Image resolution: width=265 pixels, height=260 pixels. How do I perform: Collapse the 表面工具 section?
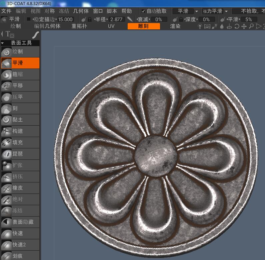click(2, 43)
